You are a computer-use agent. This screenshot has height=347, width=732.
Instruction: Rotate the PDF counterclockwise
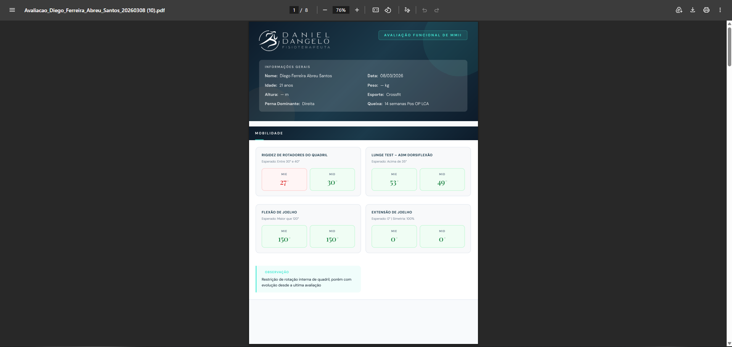[388, 10]
